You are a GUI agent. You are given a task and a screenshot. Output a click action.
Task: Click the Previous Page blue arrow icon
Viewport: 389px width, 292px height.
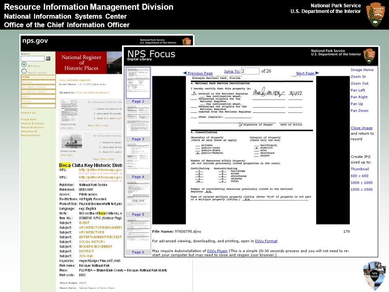pos(185,73)
